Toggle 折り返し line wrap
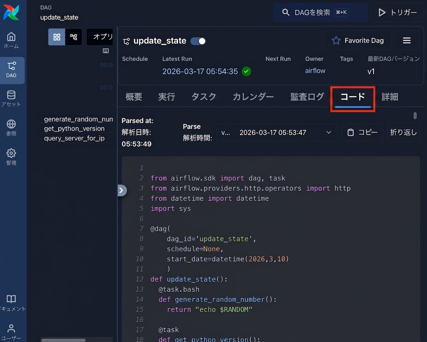Image resolution: width=427 pixels, height=342 pixels. click(x=403, y=132)
